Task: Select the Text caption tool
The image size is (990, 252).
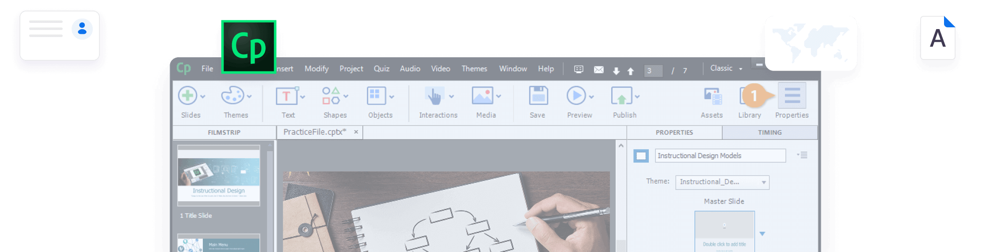Action: point(286,96)
